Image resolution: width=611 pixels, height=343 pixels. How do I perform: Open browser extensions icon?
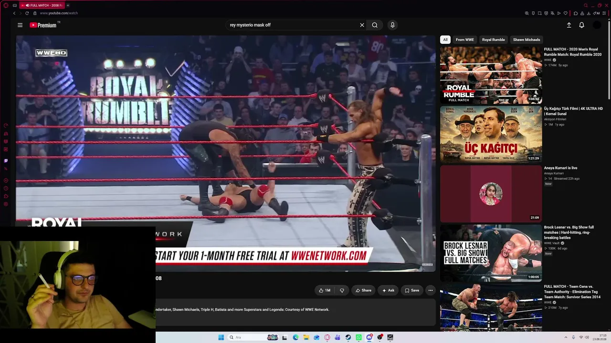[576, 13]
